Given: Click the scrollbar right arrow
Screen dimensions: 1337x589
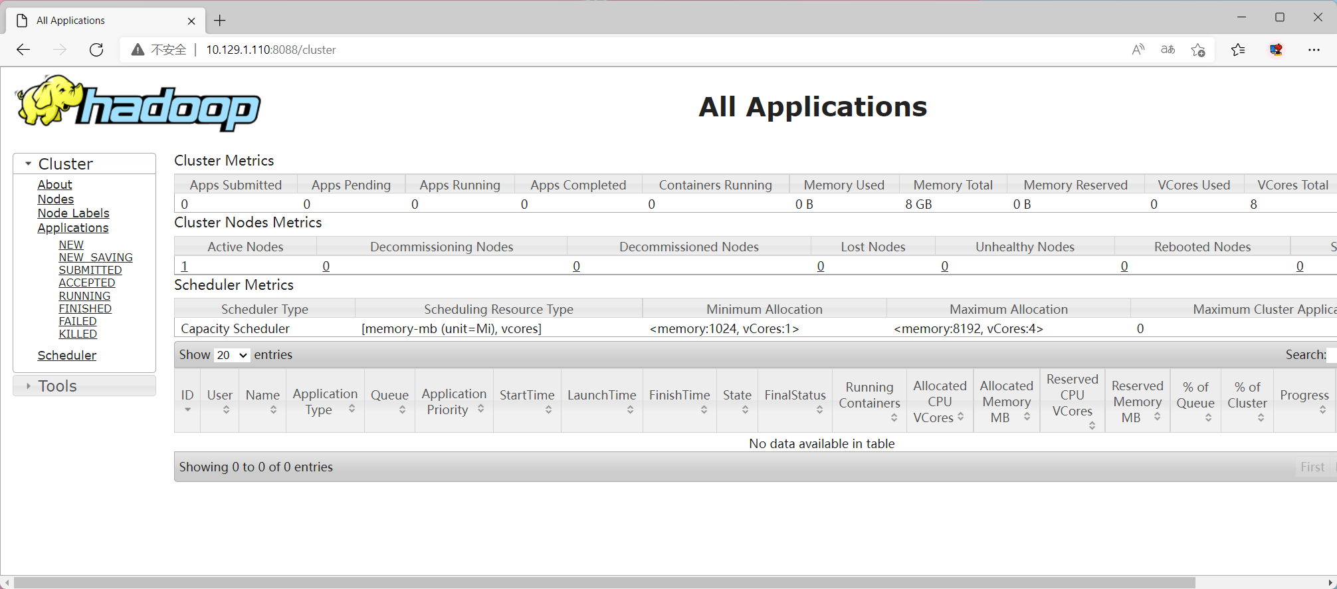Looking at the screenshot, I should pyautogui.click(x=1331, y=582).
